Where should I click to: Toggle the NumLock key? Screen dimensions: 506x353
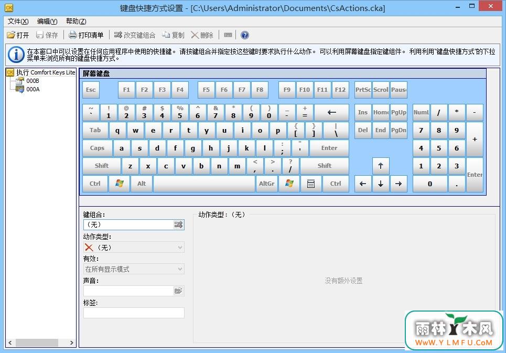pos(421,112)
